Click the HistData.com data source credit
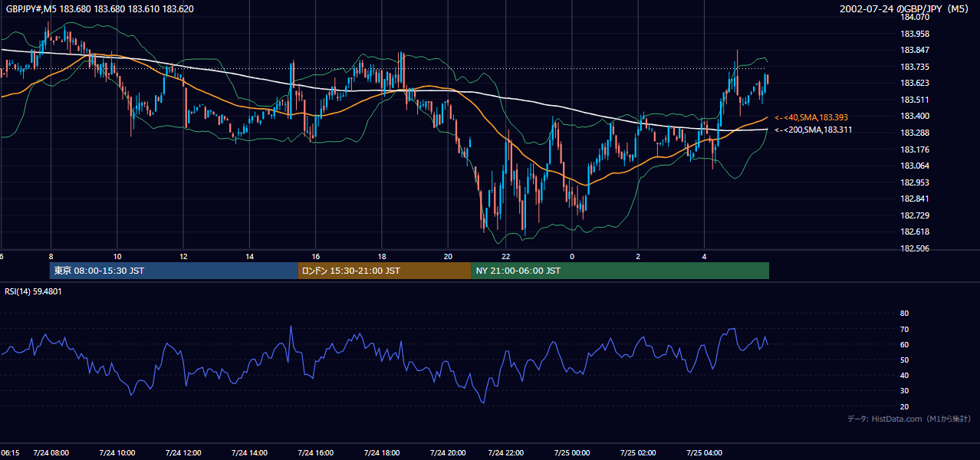Screen dimensions: 980x460 click(909, 419)
